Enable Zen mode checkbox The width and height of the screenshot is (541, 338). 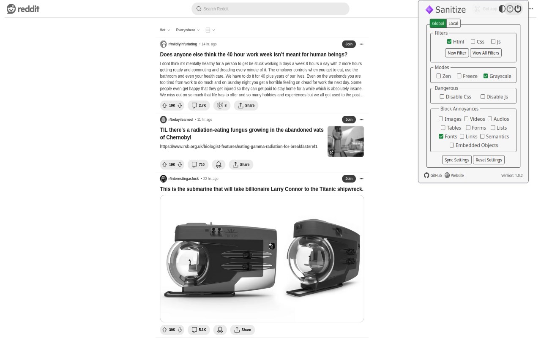[439, 76]
